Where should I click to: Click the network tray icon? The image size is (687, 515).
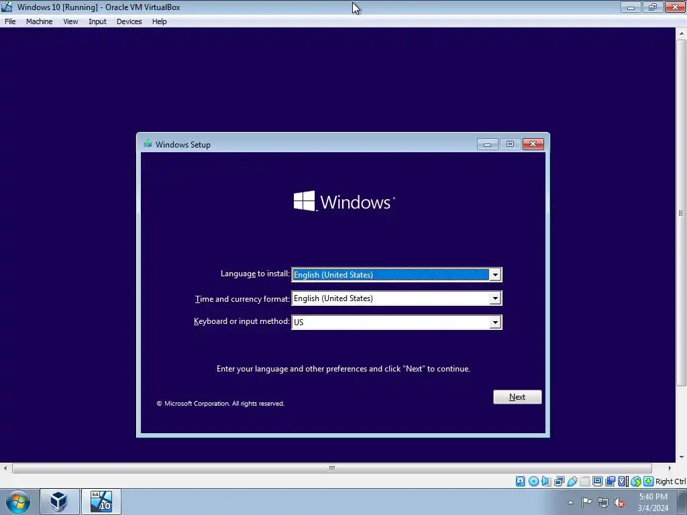point(603,502)
